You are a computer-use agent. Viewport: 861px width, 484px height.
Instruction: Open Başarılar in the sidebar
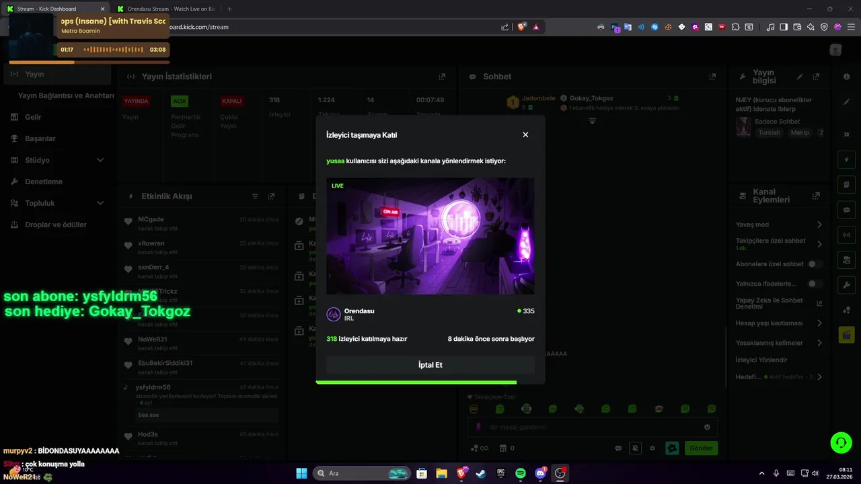point(57,138)
